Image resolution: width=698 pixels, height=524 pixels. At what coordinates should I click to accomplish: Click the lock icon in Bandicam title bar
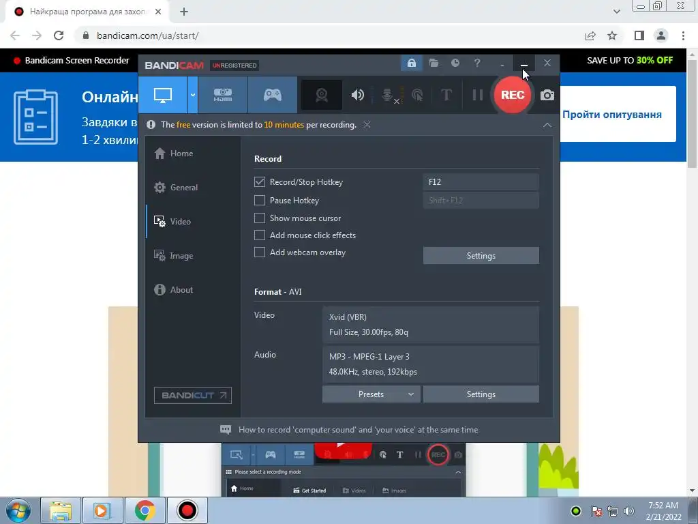pyautogui.click(x=412, y=63)
